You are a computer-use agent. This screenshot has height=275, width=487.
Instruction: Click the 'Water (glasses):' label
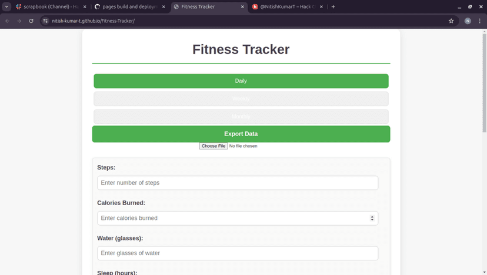point(120,238)
